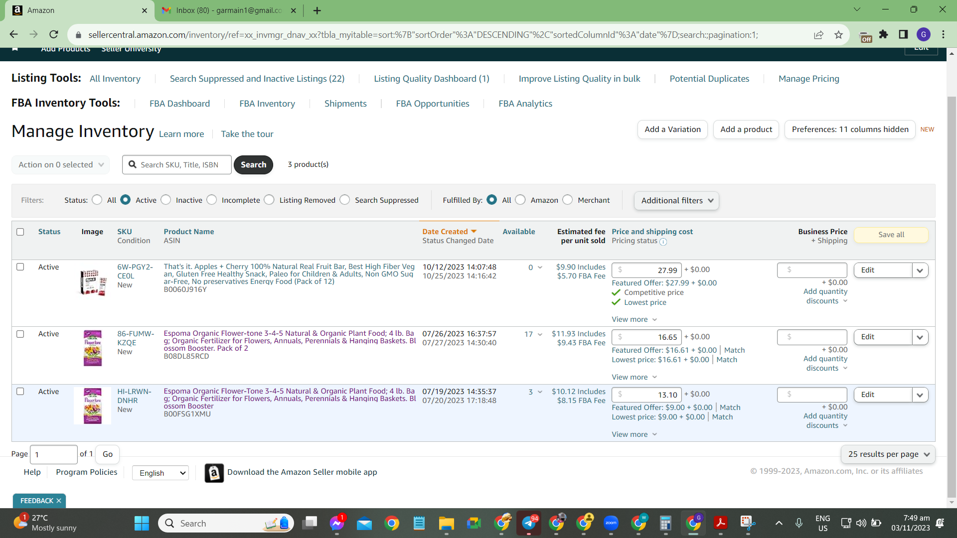957x538 pixels.
Task: Reload the Seller Central page
Action: pos(54,34)
